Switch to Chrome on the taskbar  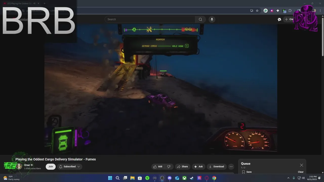(x=214, y=178)
